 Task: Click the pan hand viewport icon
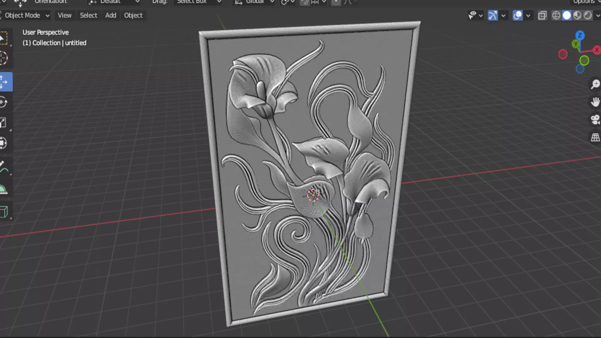tap(595, 102)
